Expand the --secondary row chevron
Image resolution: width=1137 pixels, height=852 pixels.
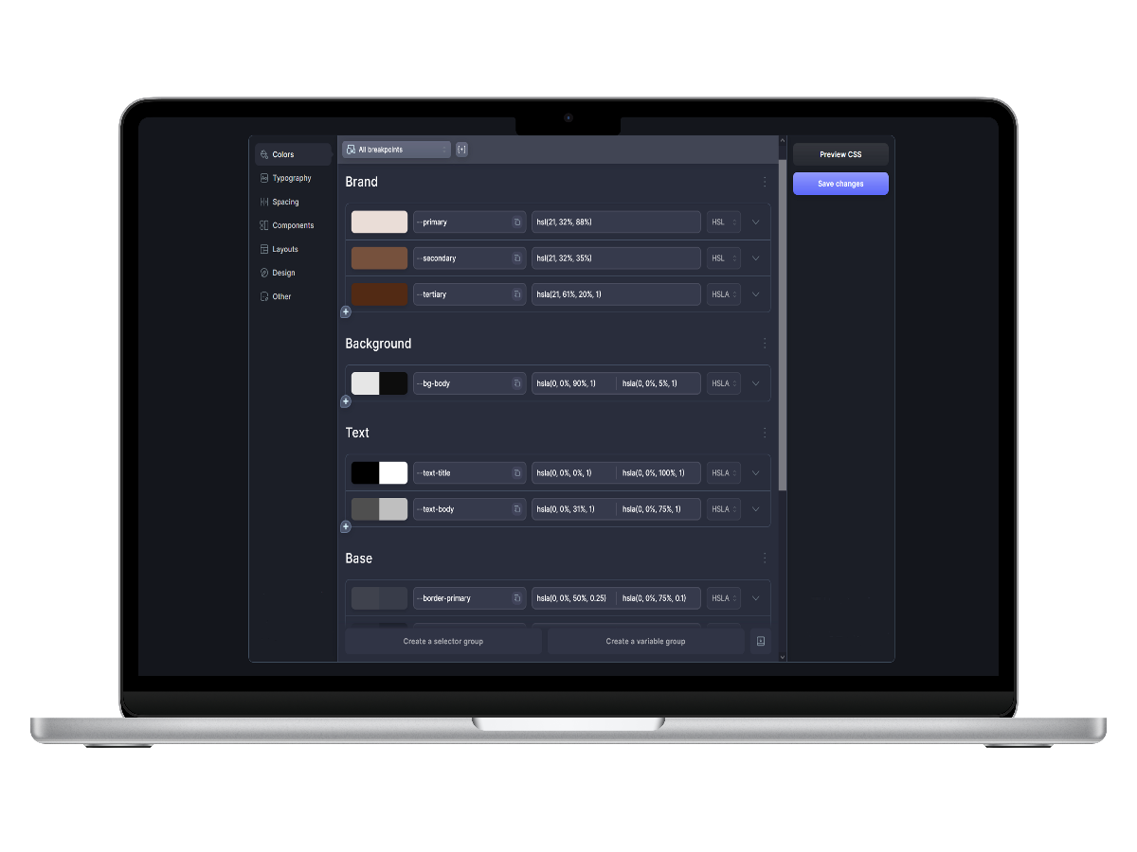[756, 258]
